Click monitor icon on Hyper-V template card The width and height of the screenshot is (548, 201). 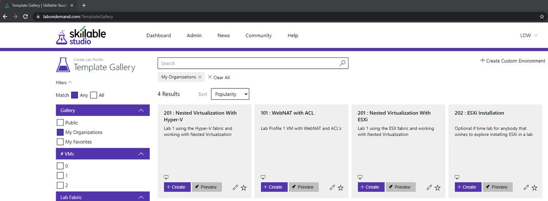click(166, 177)
